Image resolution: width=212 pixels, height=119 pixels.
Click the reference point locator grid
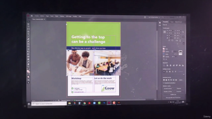[x=165, y=32]
